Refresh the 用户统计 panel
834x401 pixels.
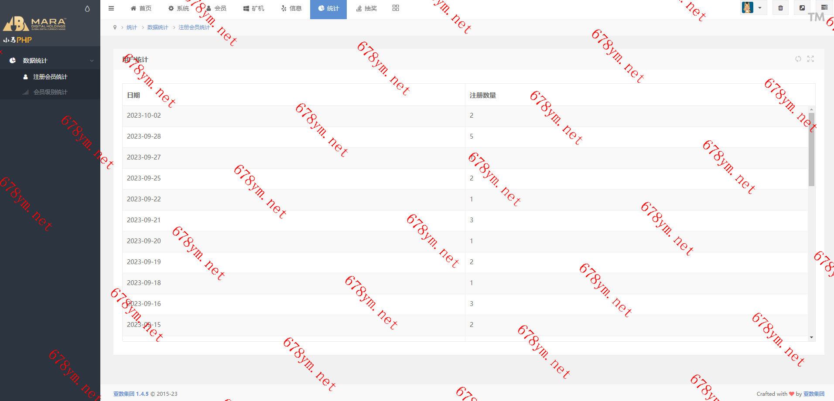(x=798, y=59)
